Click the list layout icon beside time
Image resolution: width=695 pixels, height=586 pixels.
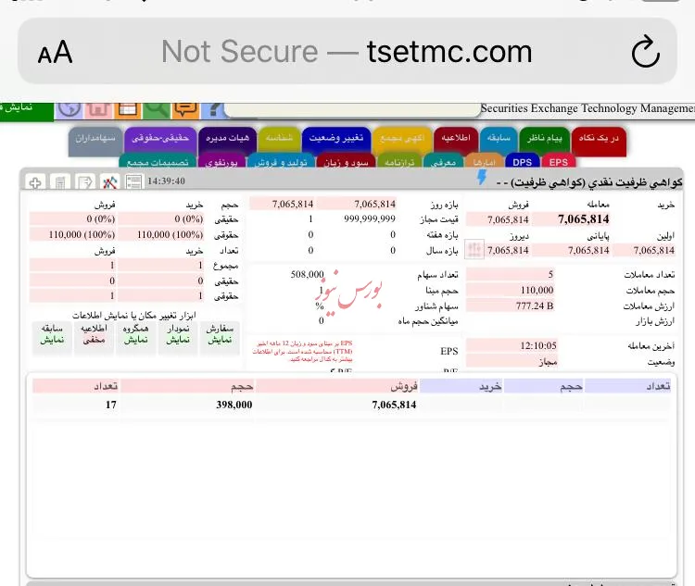click(x=133, y=182)
